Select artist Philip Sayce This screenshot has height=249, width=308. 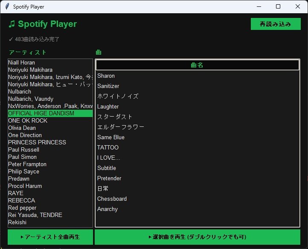[50, 172]
